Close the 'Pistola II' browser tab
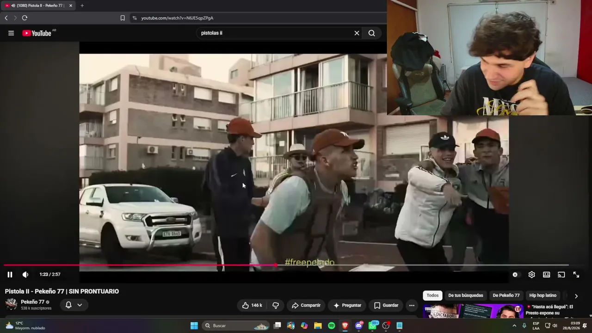The image size is (592, 333). click(71, 6)
